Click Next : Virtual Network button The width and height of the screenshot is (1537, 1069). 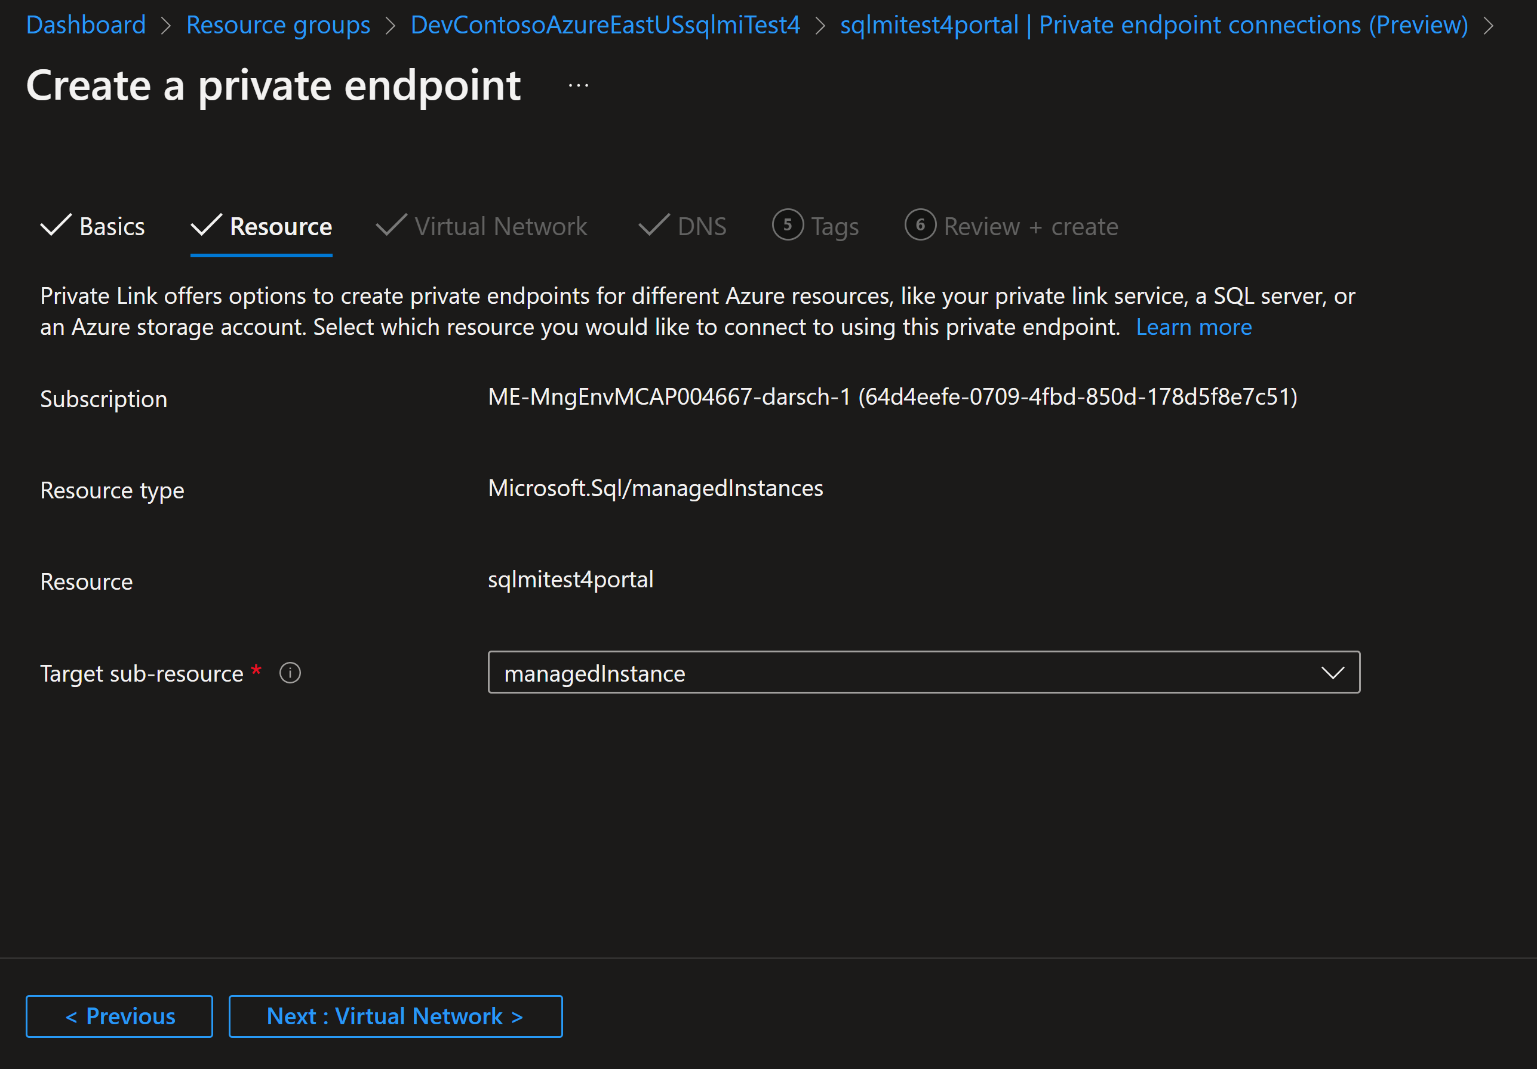[395, 1016]
